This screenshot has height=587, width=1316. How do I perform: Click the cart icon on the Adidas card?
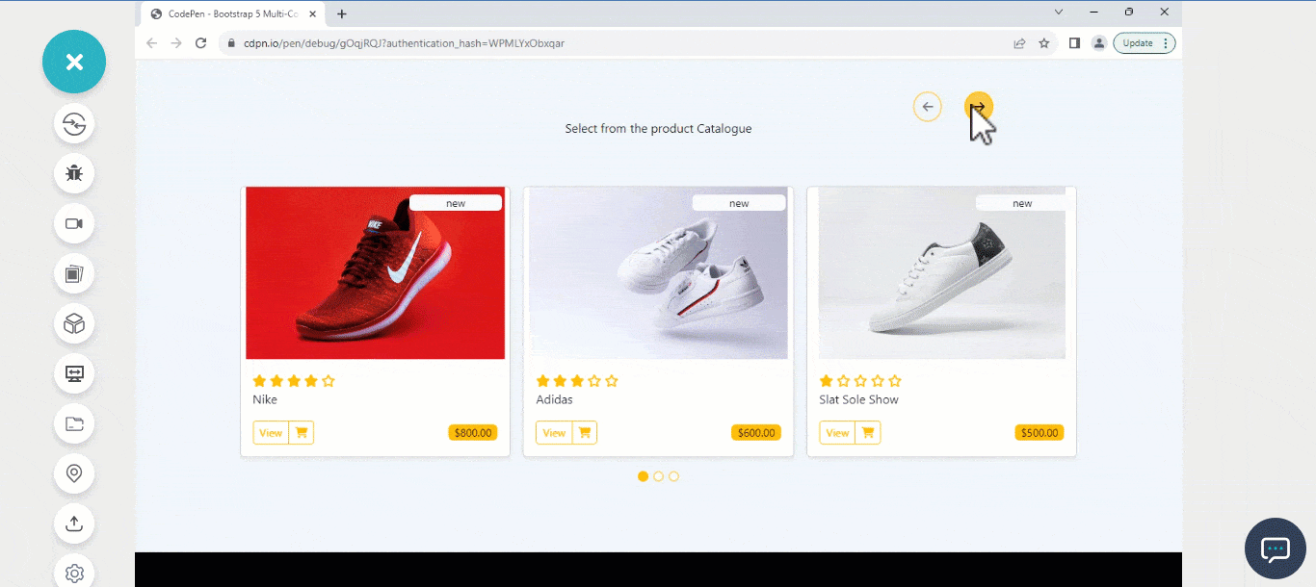point(583,432)
